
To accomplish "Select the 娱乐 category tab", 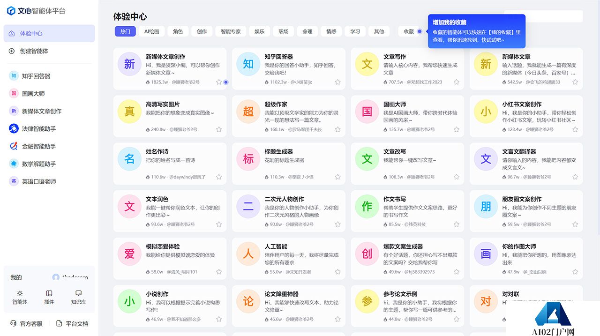I will pyautogui.click(x=259, y=31).
